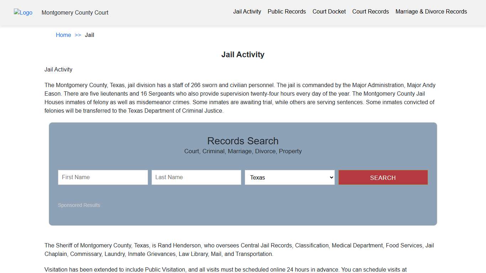Screen dimensions: 486x273
Task: Click the red SEARCH button
Action: (x=383, y=177)
